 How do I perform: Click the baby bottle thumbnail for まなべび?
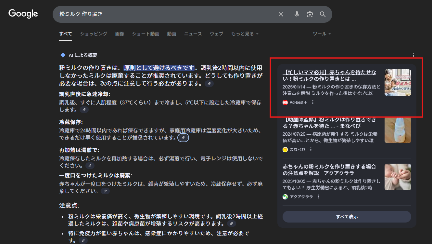(398, 130)
